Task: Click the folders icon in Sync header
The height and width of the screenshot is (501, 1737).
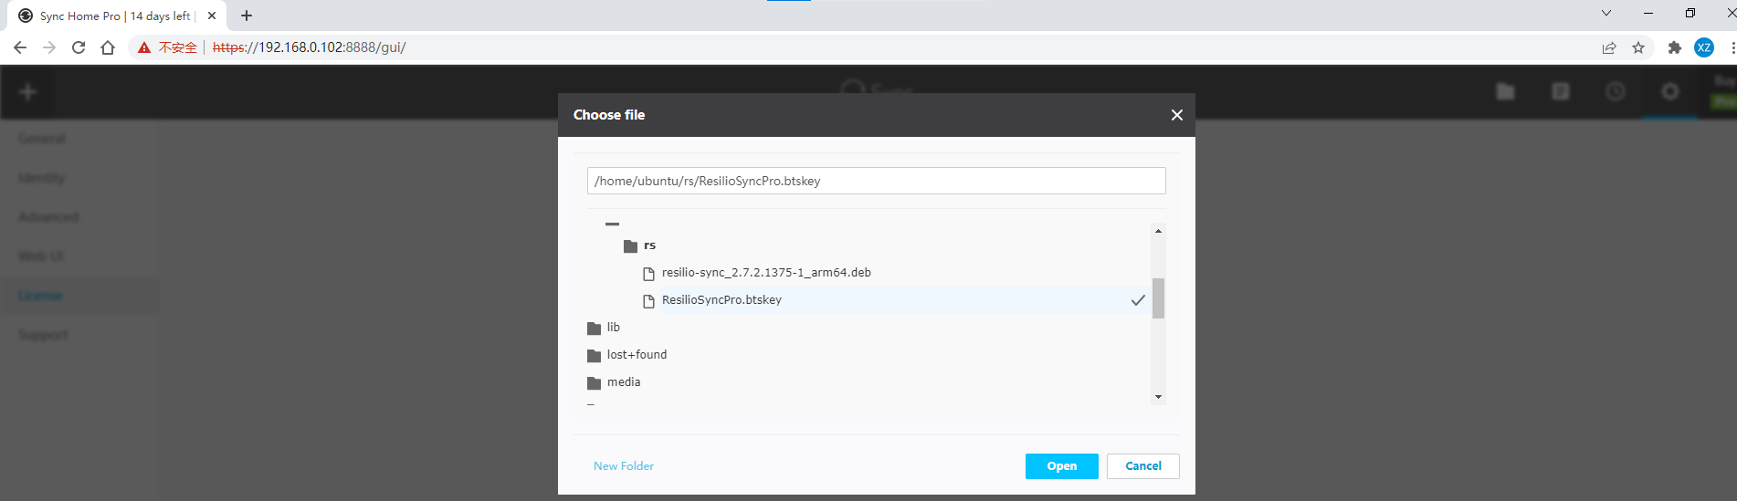Action: click(x=1505, y=91)
